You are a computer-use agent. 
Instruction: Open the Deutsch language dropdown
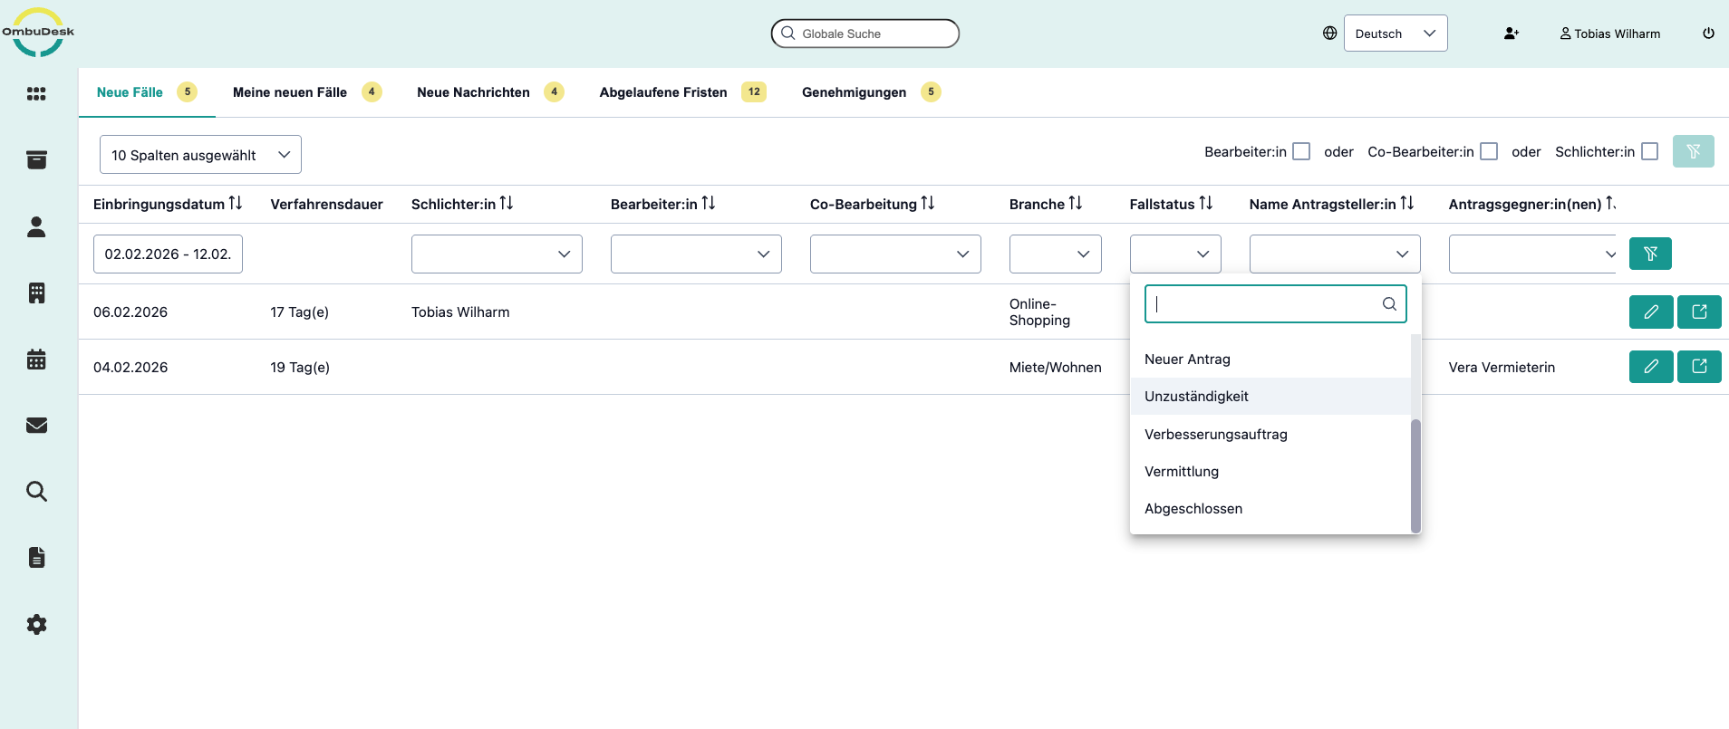click(1395, 34)
